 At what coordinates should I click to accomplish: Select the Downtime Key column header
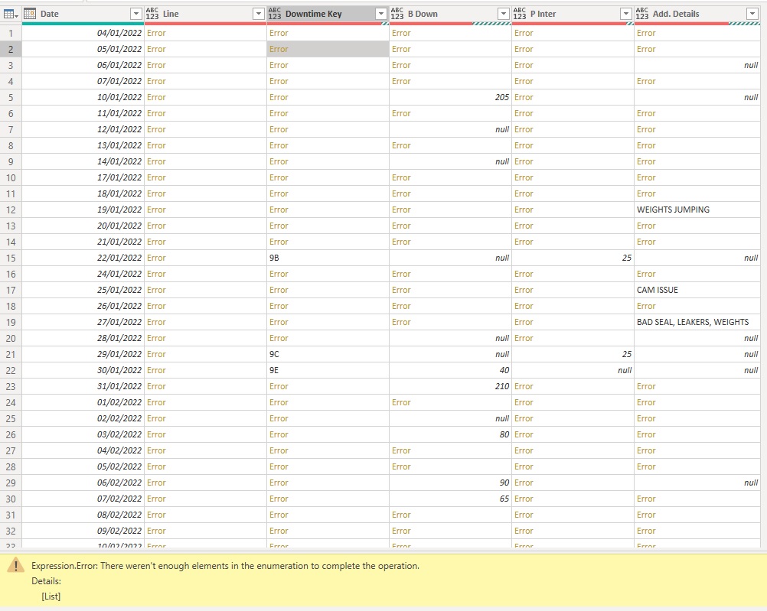(328, 14)
